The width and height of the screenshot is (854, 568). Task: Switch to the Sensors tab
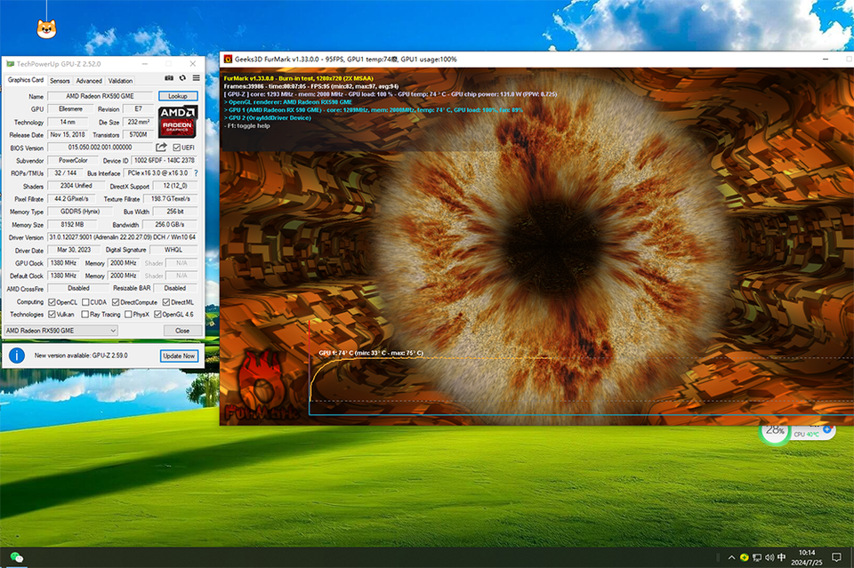[x=60, y=81]
